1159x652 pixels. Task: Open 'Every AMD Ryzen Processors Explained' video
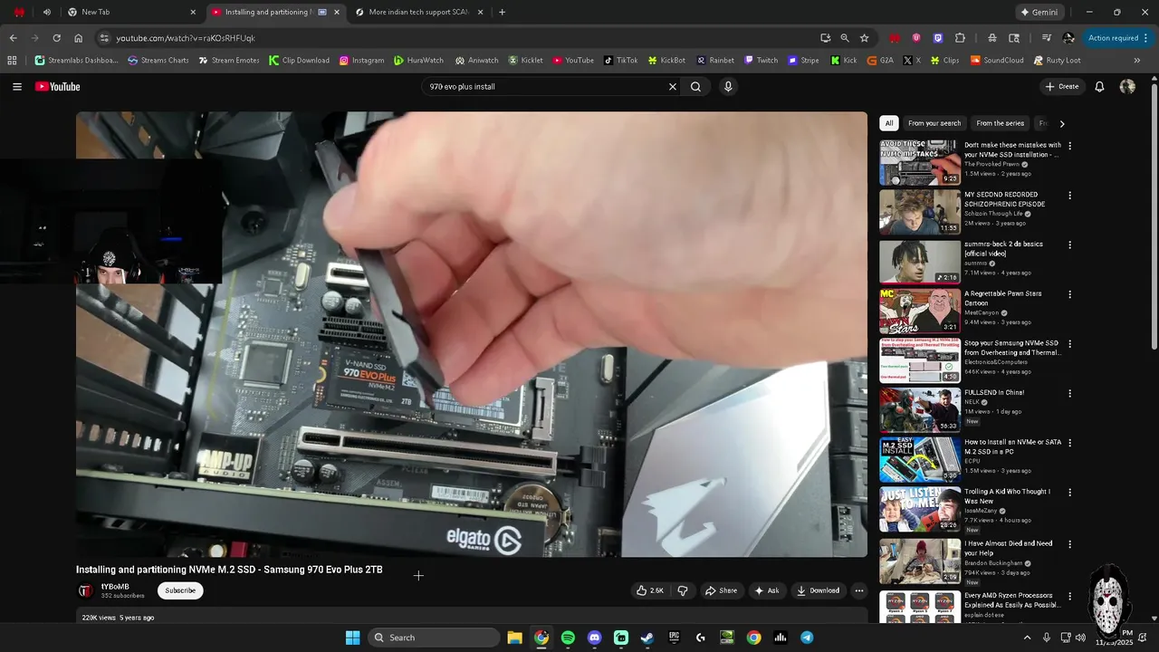click(1011, 600)
